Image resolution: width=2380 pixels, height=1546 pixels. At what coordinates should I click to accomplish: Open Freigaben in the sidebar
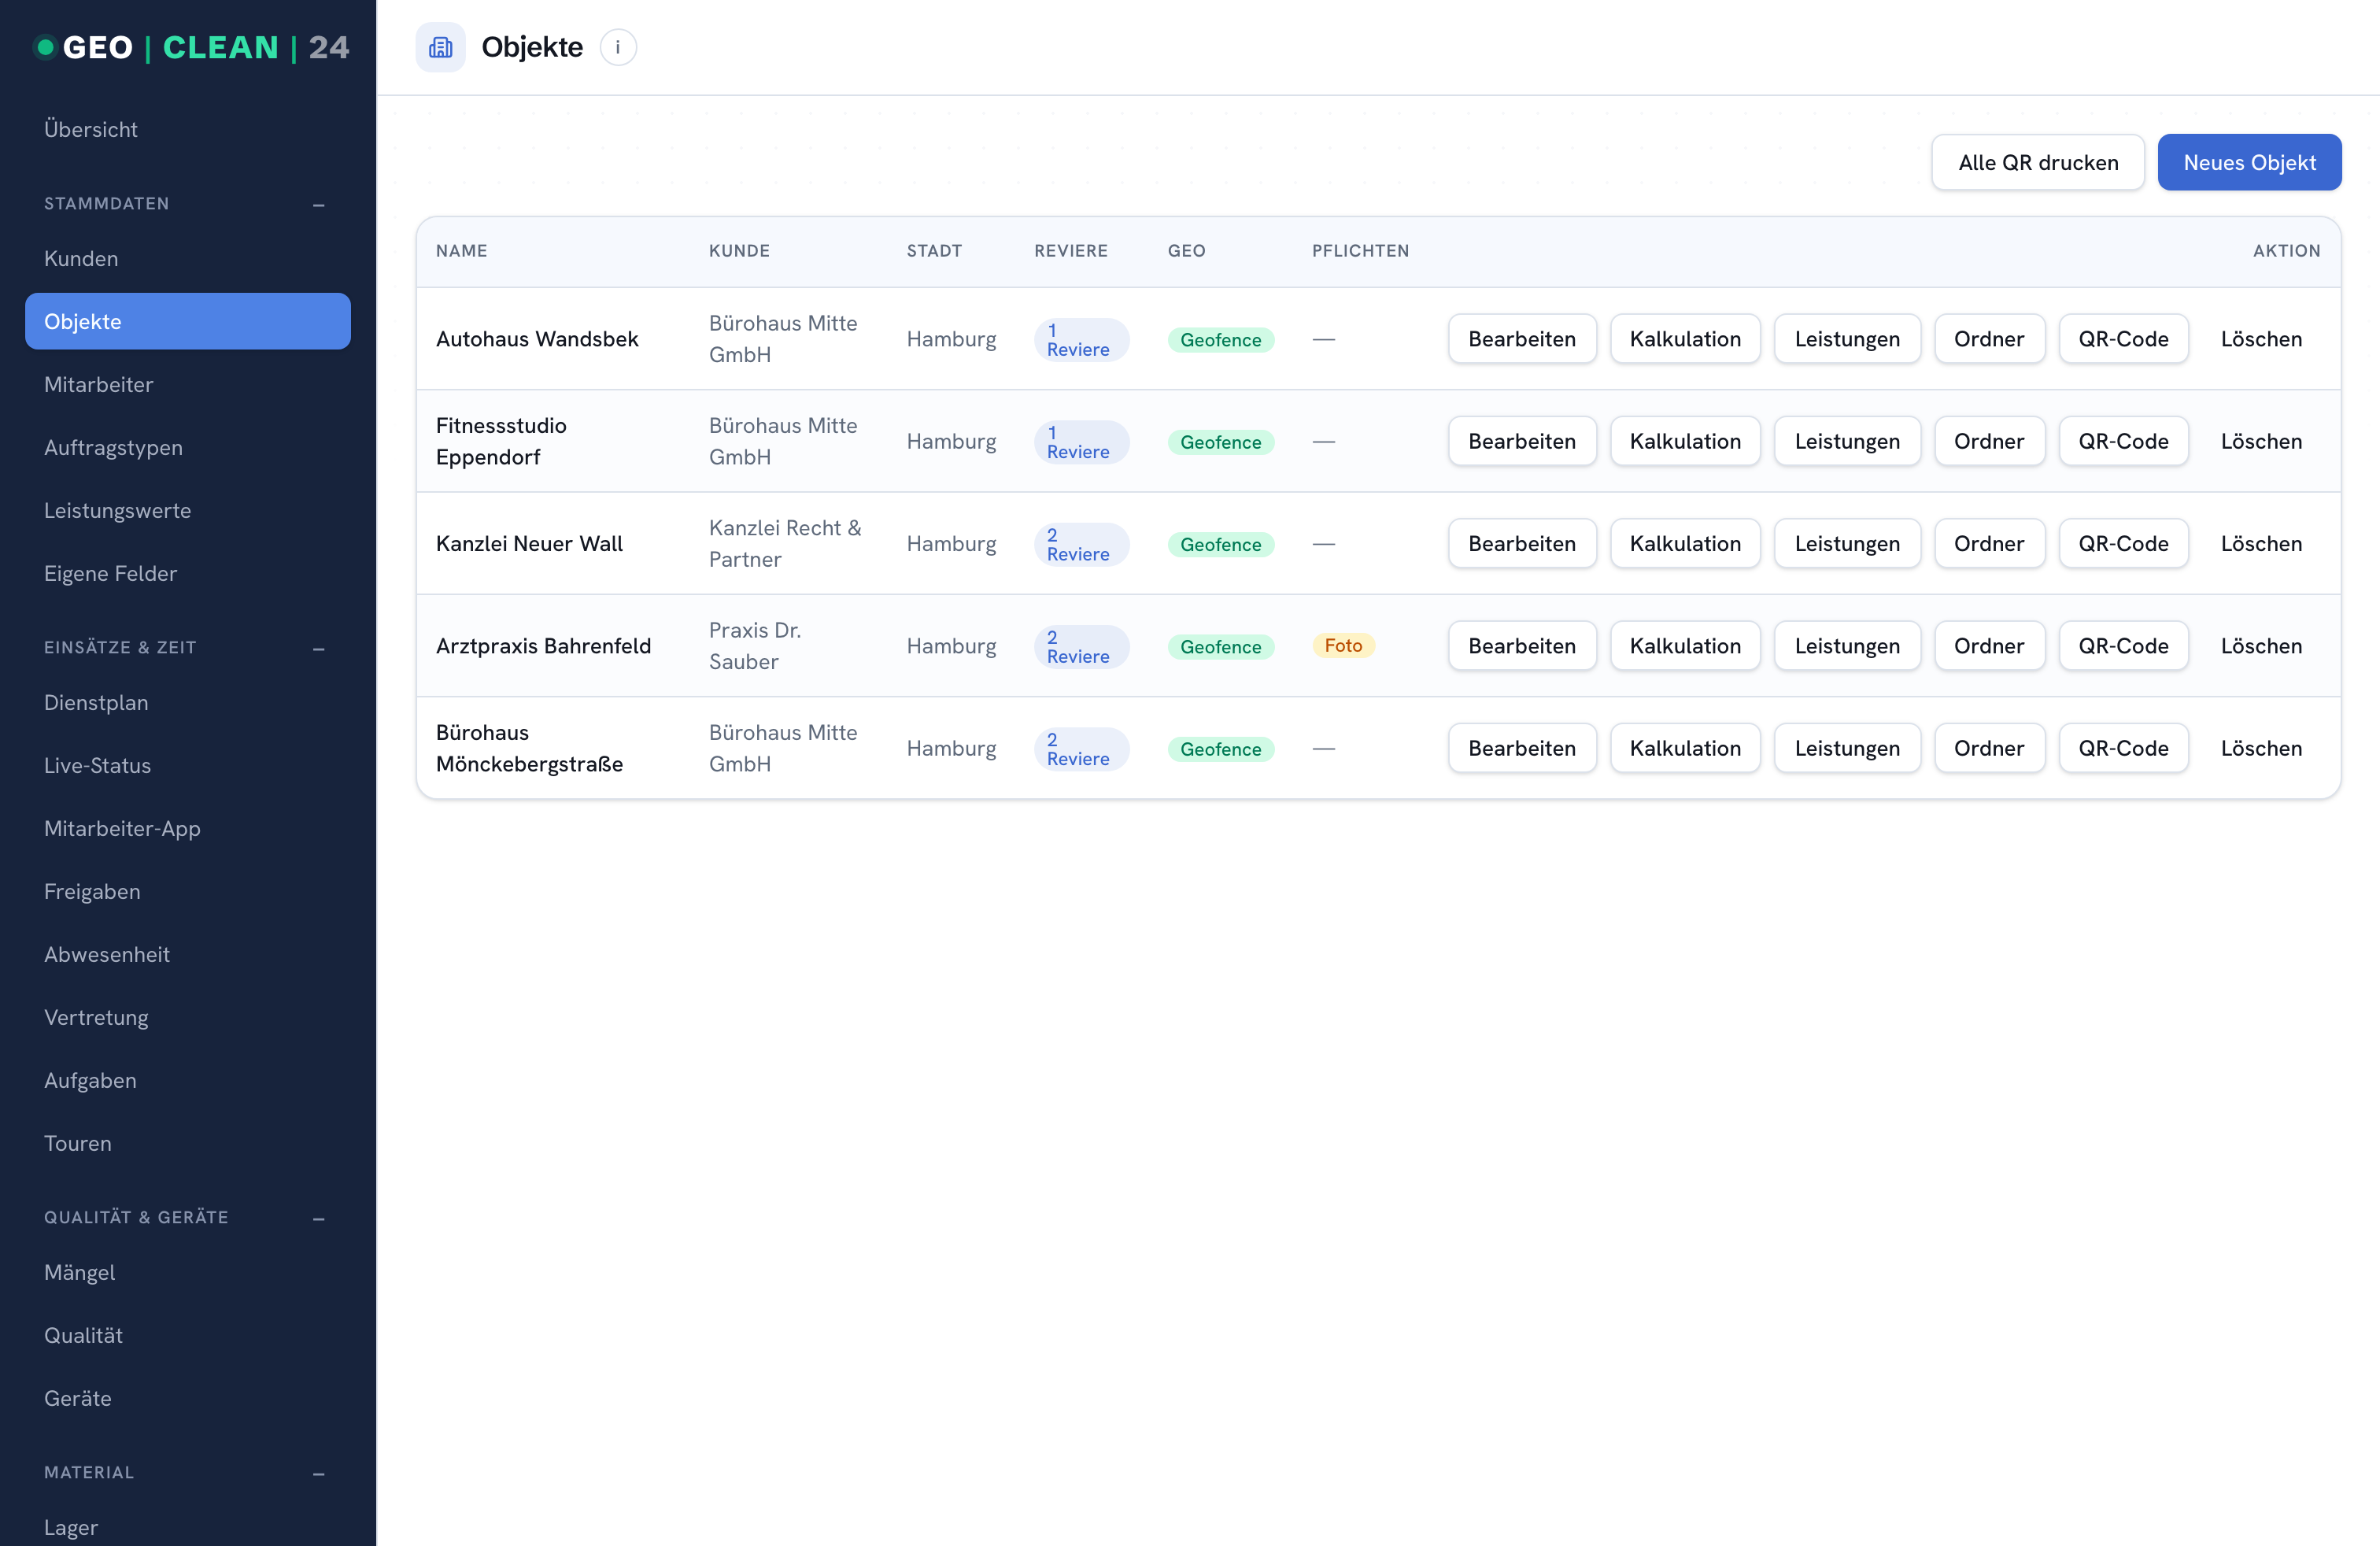point(188,891)
